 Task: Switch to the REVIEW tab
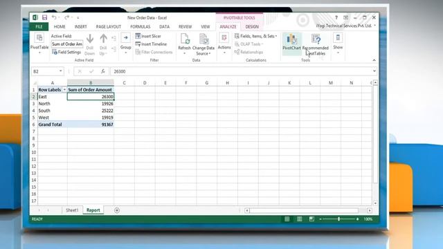tap(185, 26)
